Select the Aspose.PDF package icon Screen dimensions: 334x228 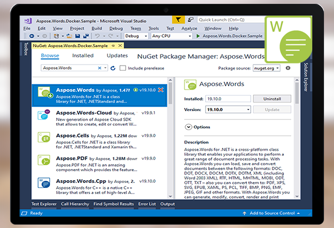click(43, 162)
